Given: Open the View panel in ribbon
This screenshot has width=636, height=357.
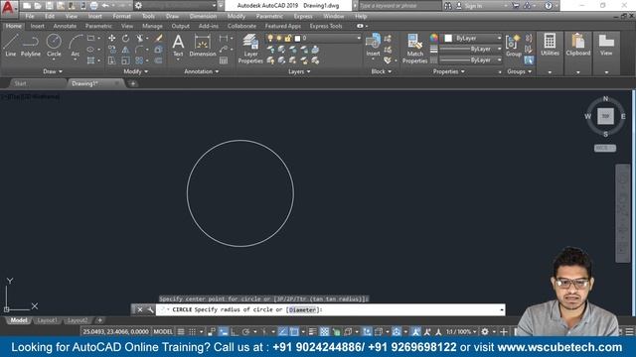Looking at the screenshot, I should tap(606, 45).
